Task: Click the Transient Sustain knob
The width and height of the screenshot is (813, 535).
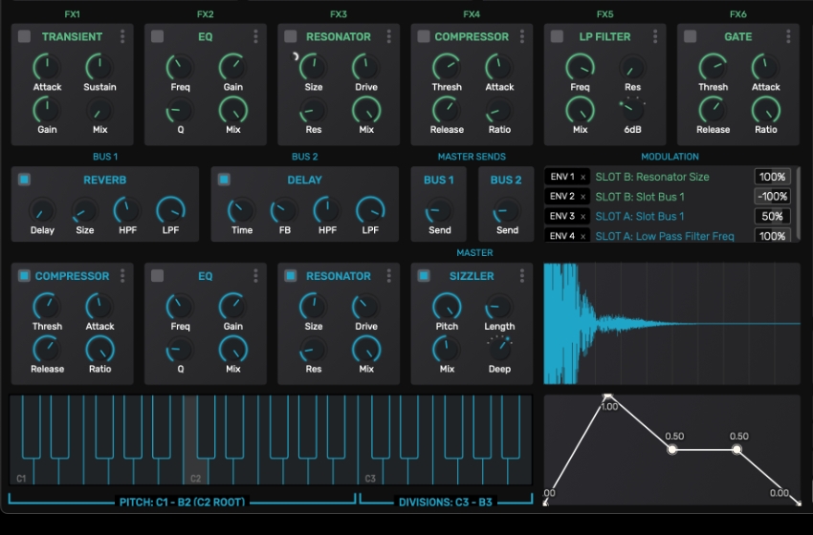Action: pos(99,67)
